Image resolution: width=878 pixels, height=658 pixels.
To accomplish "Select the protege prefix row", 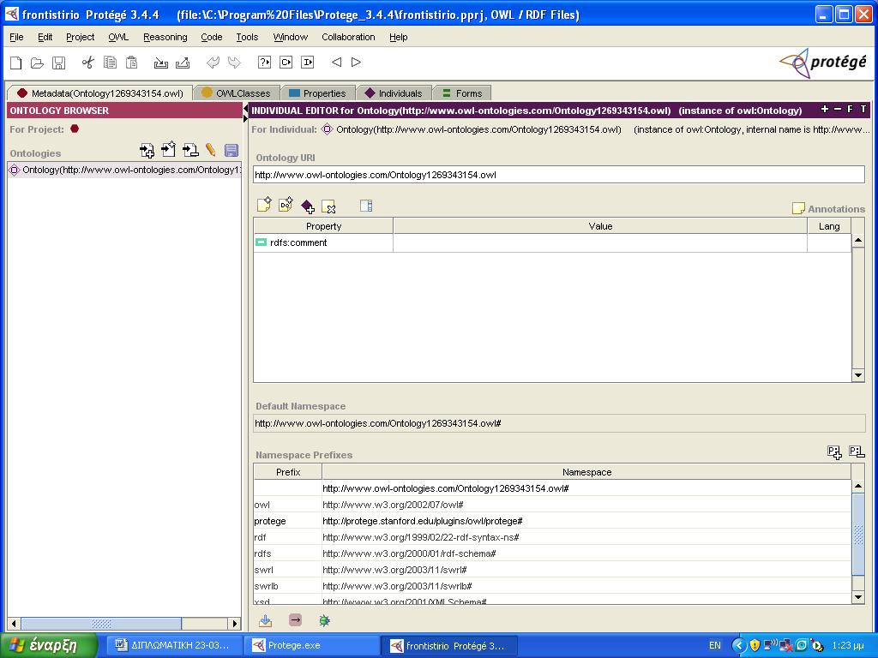I will pyautogui.click(x=553, y=521).
